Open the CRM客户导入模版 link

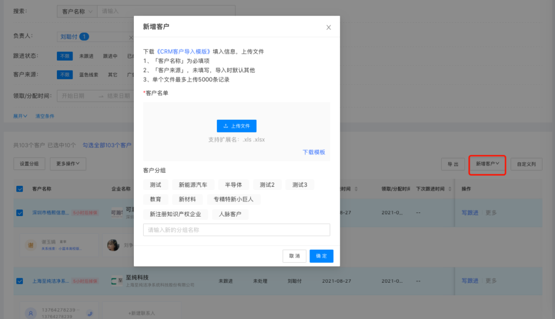tap(183, 51)
